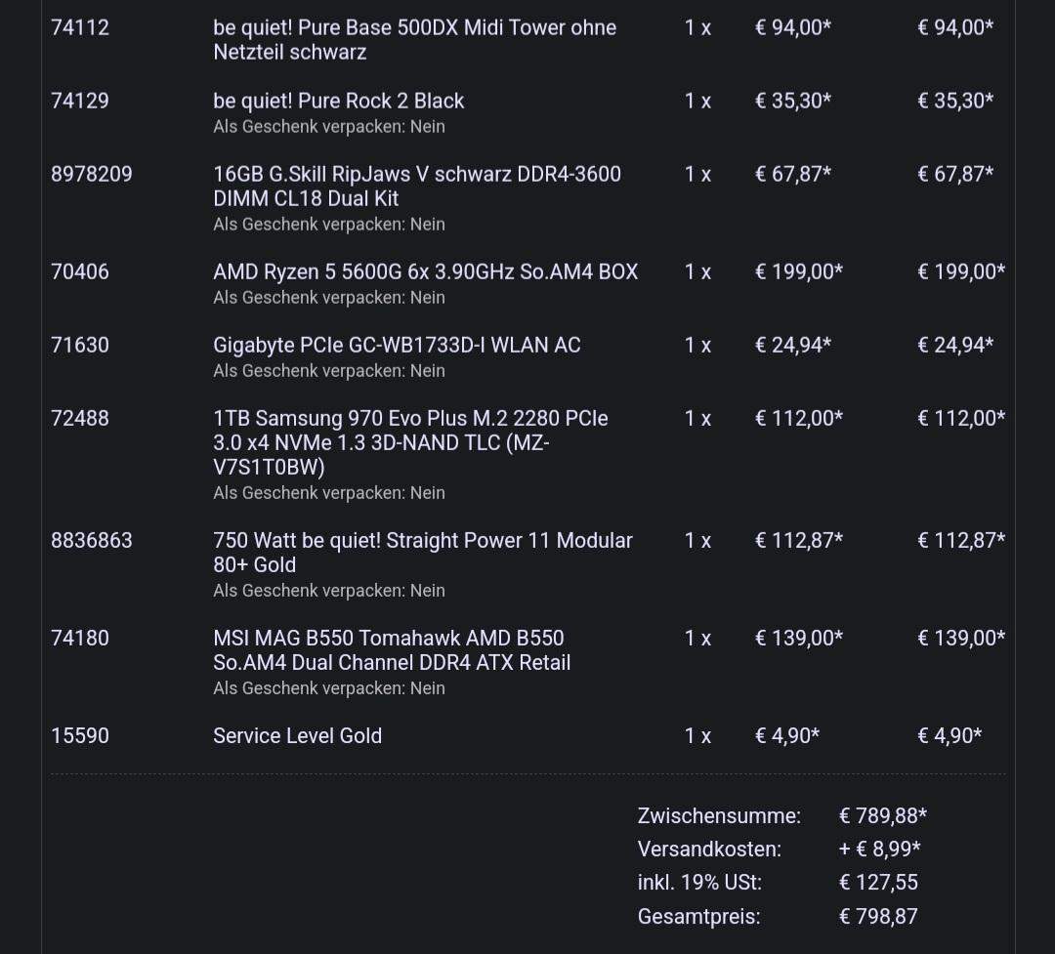Click article number 8978209
1055x954 pixels.
pyautogui.click(x=92, y=174)
